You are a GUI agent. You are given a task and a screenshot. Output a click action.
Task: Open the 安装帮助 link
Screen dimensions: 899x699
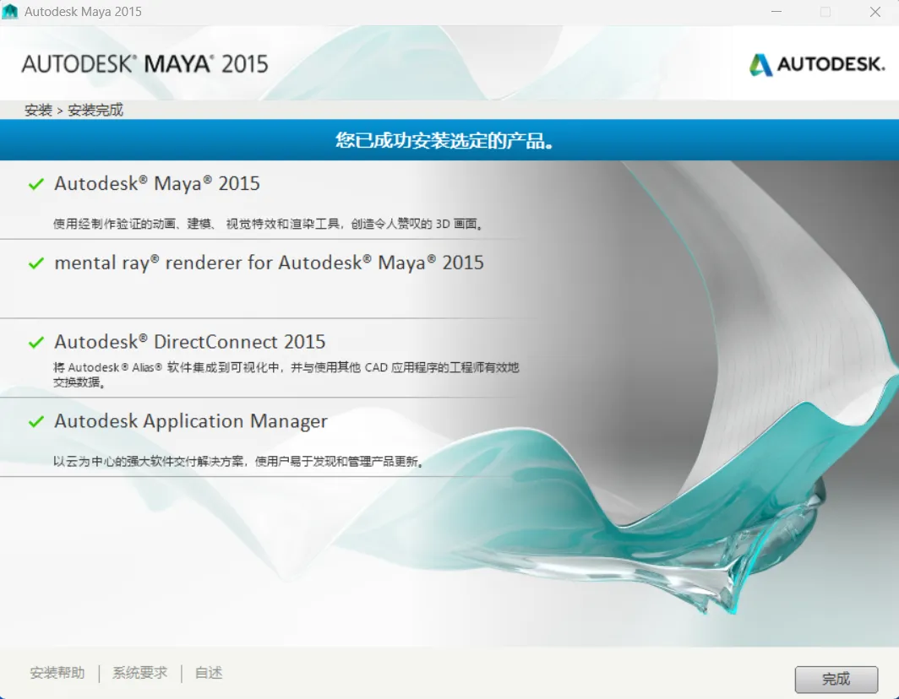pos(57,673)
